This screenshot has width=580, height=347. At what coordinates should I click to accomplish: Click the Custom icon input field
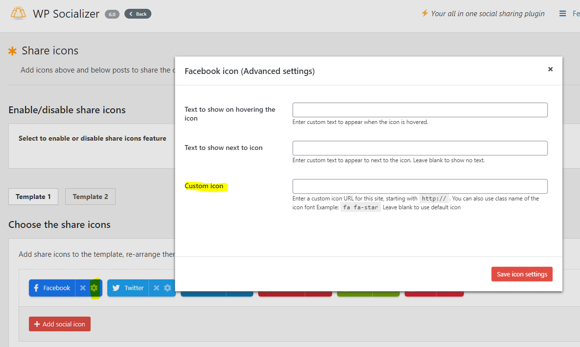[420, 186]
